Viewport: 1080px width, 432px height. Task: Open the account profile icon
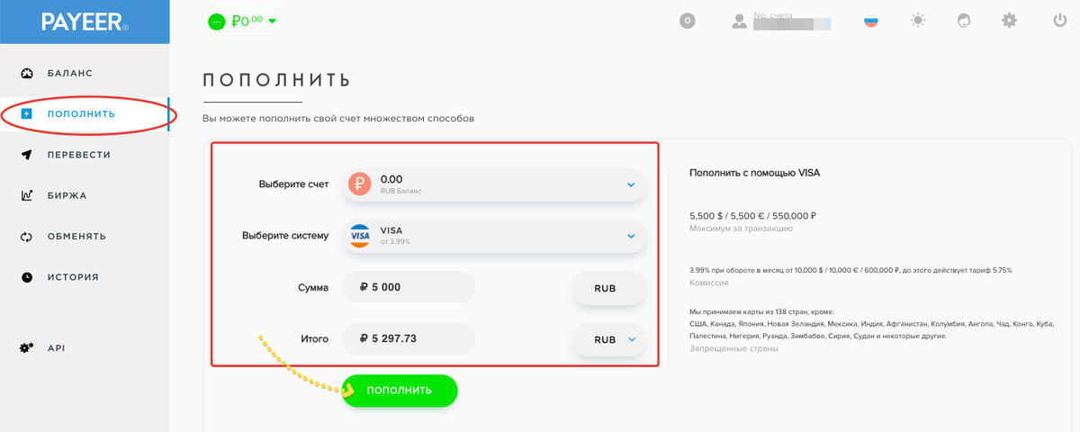(740, 21)
